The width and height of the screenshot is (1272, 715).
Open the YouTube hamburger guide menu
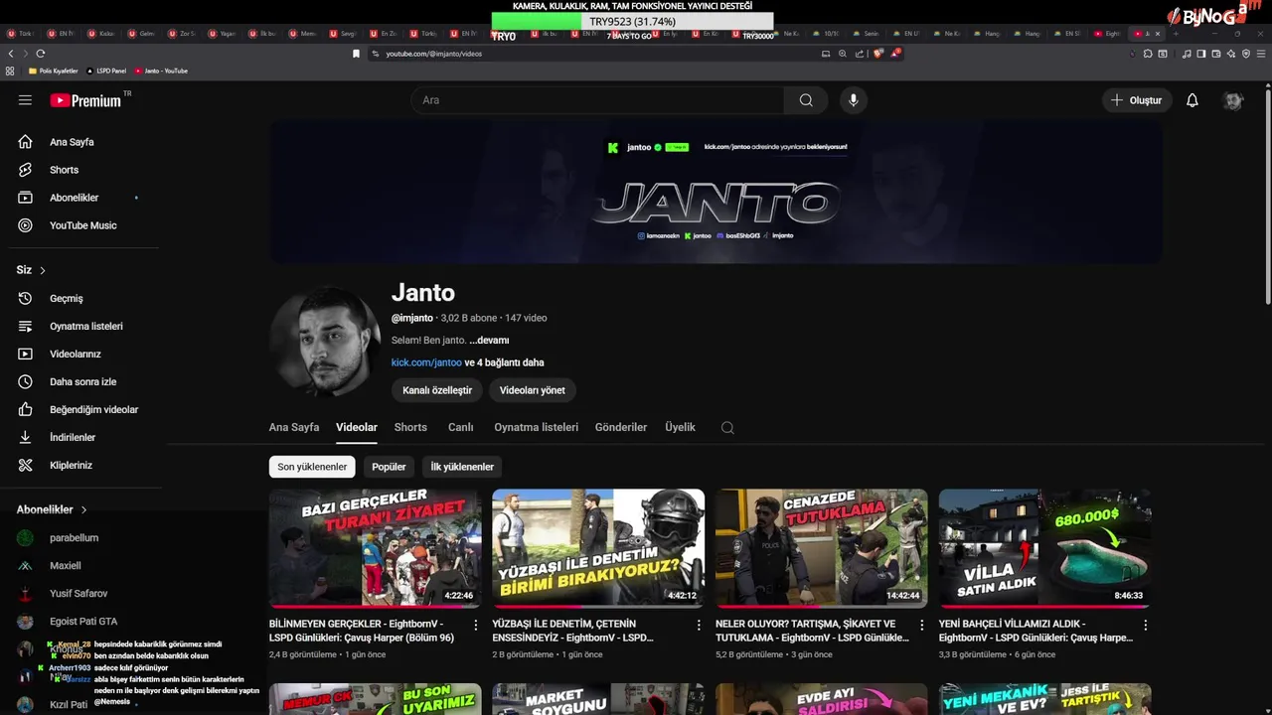(x=25, y=100)
